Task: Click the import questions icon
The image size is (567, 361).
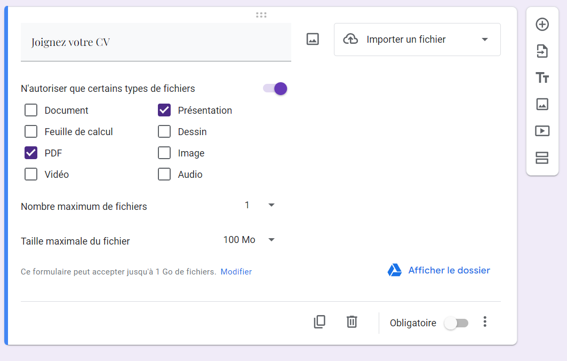Action: tap(542, 51)
